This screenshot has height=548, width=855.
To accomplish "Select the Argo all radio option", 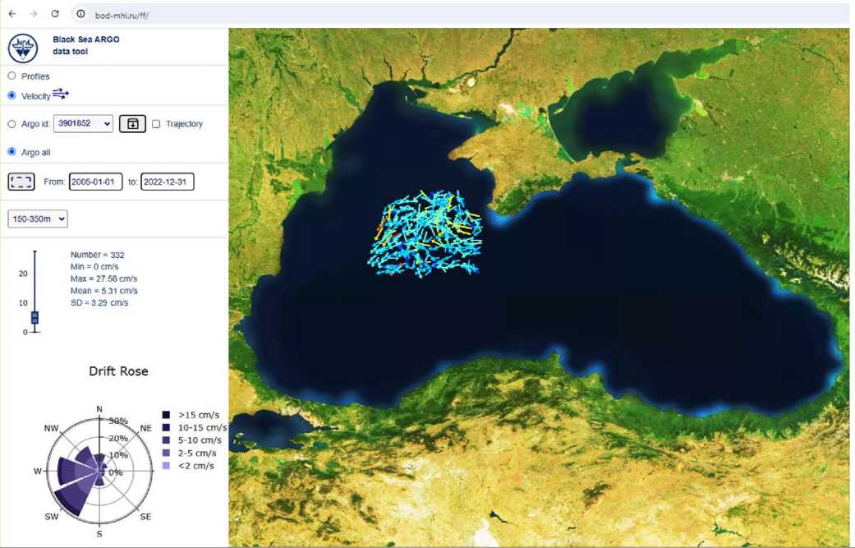I will 11,152.
